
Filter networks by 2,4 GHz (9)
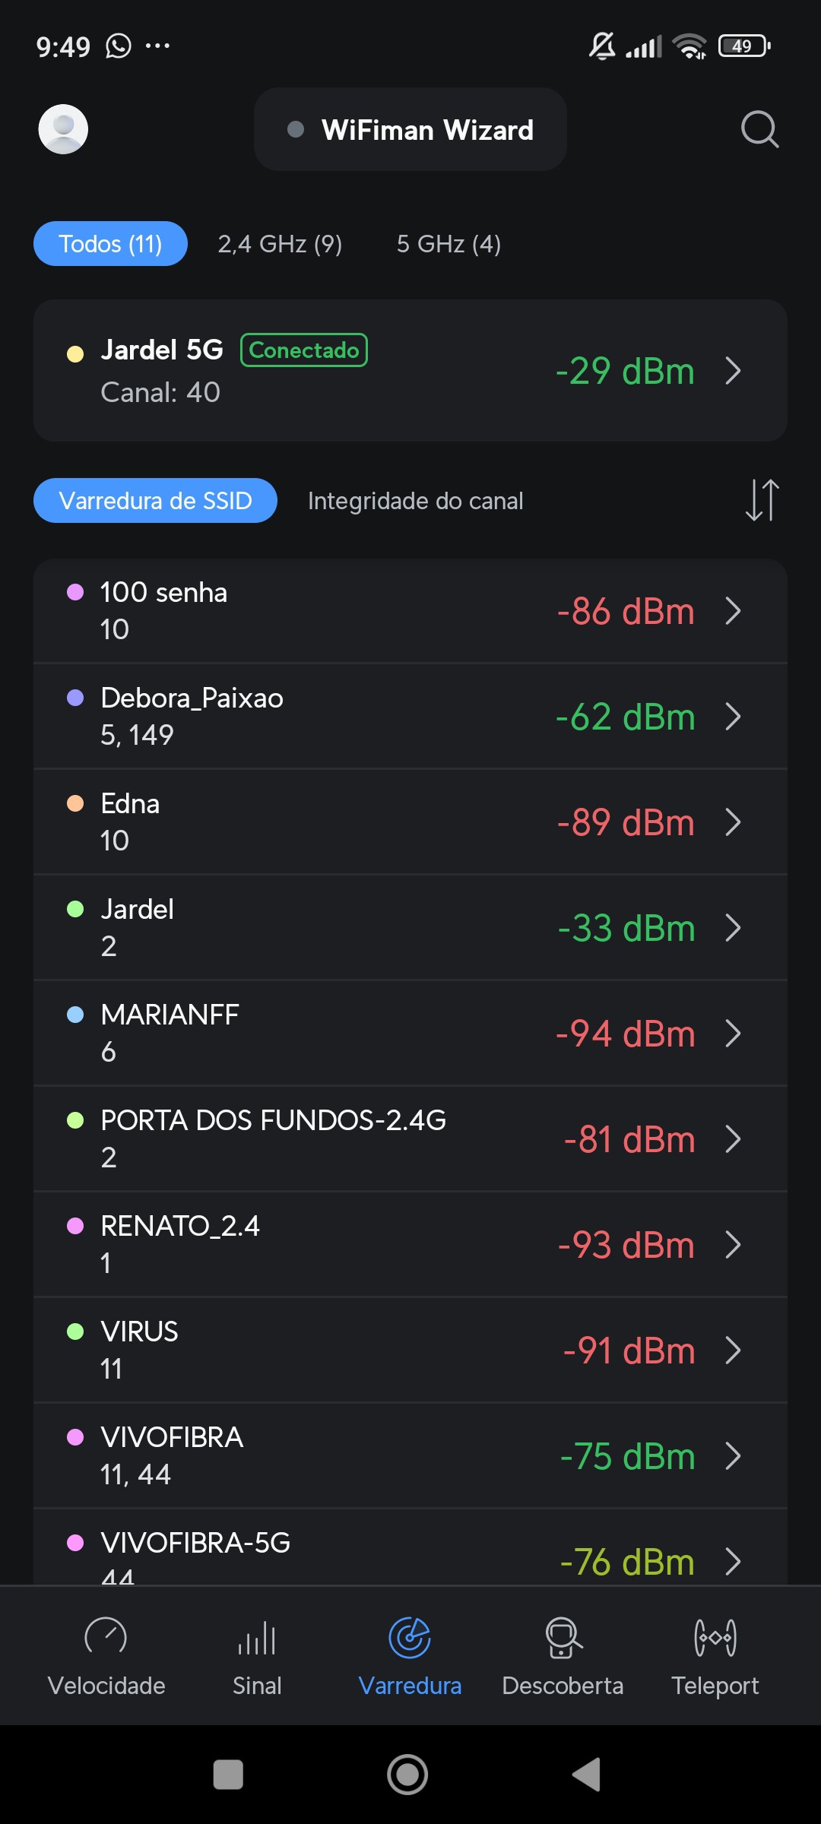tap(280, 244)
